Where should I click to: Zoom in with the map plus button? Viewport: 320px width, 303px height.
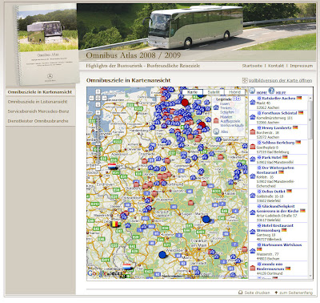pyautogui.click(x=98, y=113)
